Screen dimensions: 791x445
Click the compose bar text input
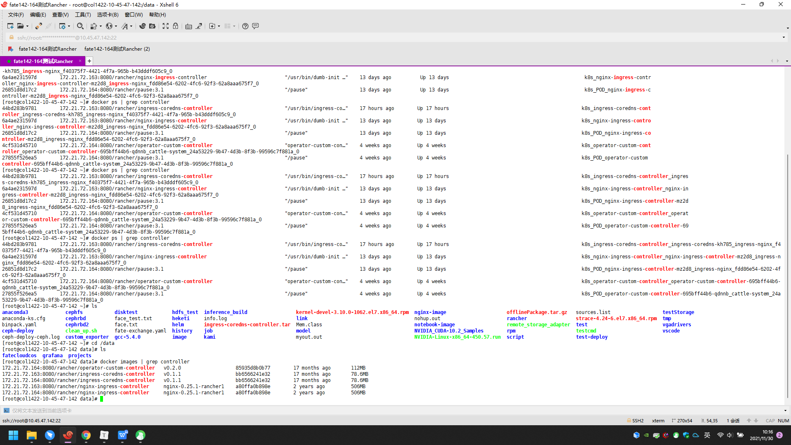tap(395, 411)
